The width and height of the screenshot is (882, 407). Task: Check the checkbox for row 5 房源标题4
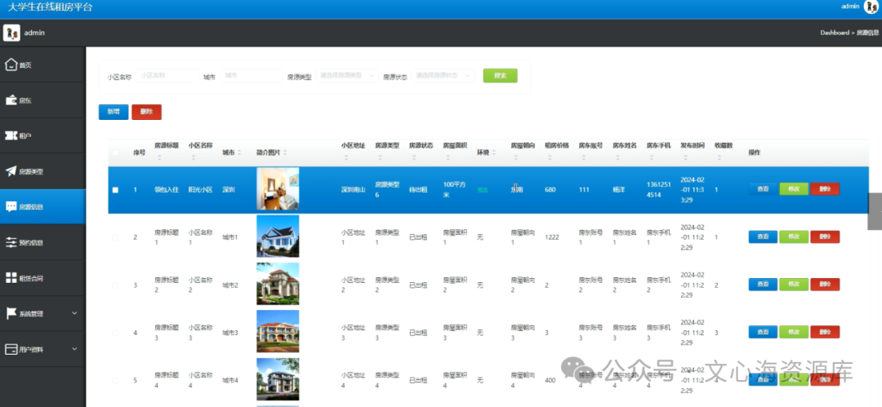tap(115, 381)
